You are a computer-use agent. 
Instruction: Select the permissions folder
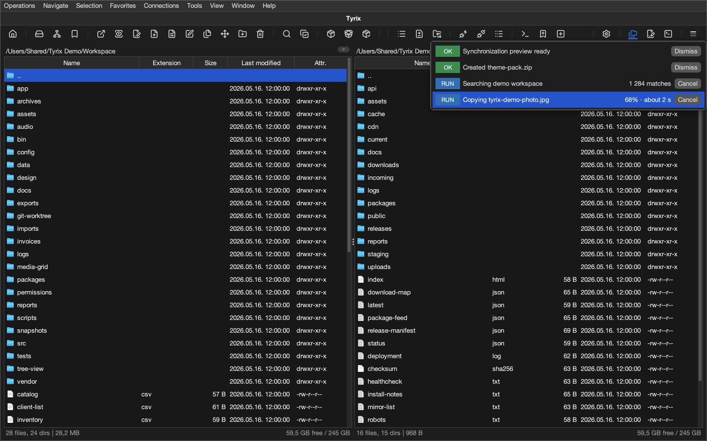pos(175,293)
